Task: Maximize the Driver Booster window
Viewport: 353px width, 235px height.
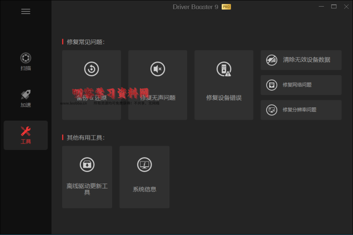Action: [334, 7]
